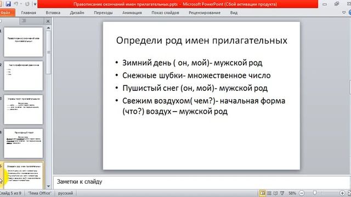Click the 'Заметки к слайду' notes field

(x=201, y=182)
